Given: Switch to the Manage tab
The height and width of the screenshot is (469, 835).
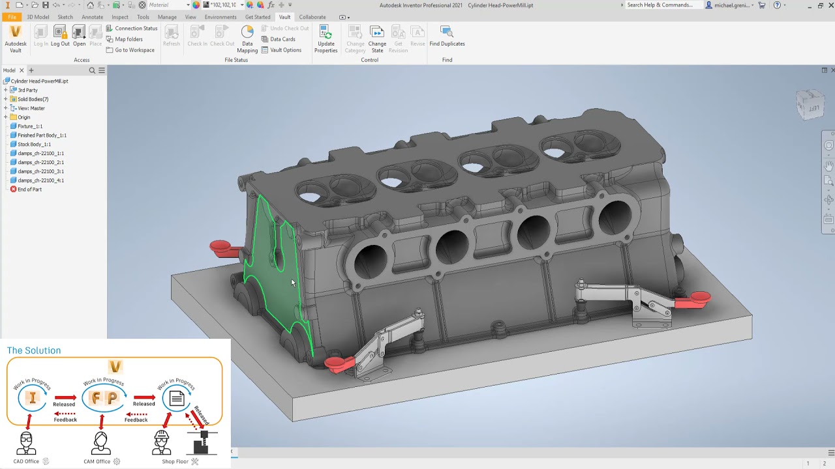Looking at the screenshot, I should [167, 17].
